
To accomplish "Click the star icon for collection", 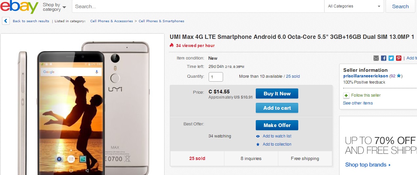I will (x=258, y=144).
